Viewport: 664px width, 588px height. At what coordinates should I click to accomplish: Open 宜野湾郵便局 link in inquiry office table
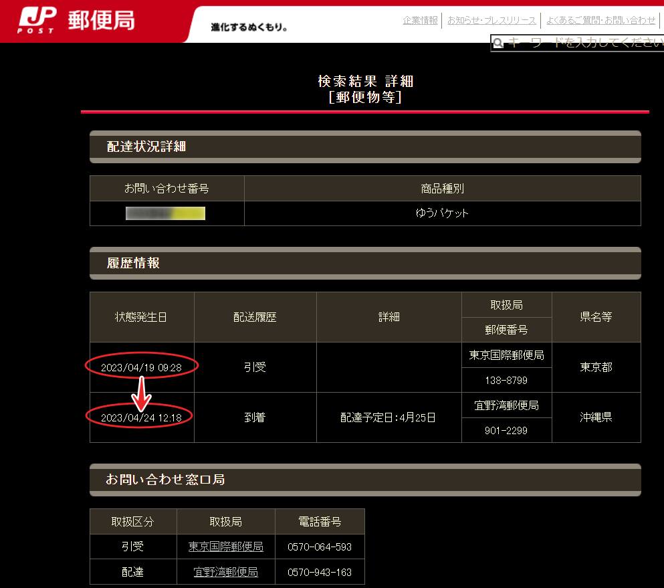tap(225, 572)
